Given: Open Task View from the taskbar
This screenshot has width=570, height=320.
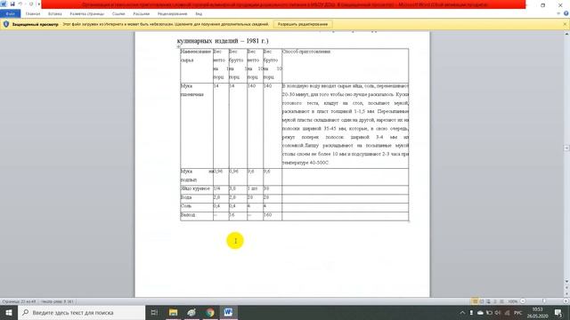Looking at the screenshot, I should click(154, 312).
